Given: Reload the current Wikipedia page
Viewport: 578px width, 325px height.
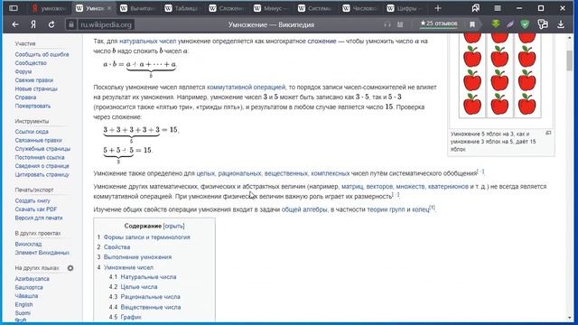Looking at the screenshot, I should [x=51, y=24].
